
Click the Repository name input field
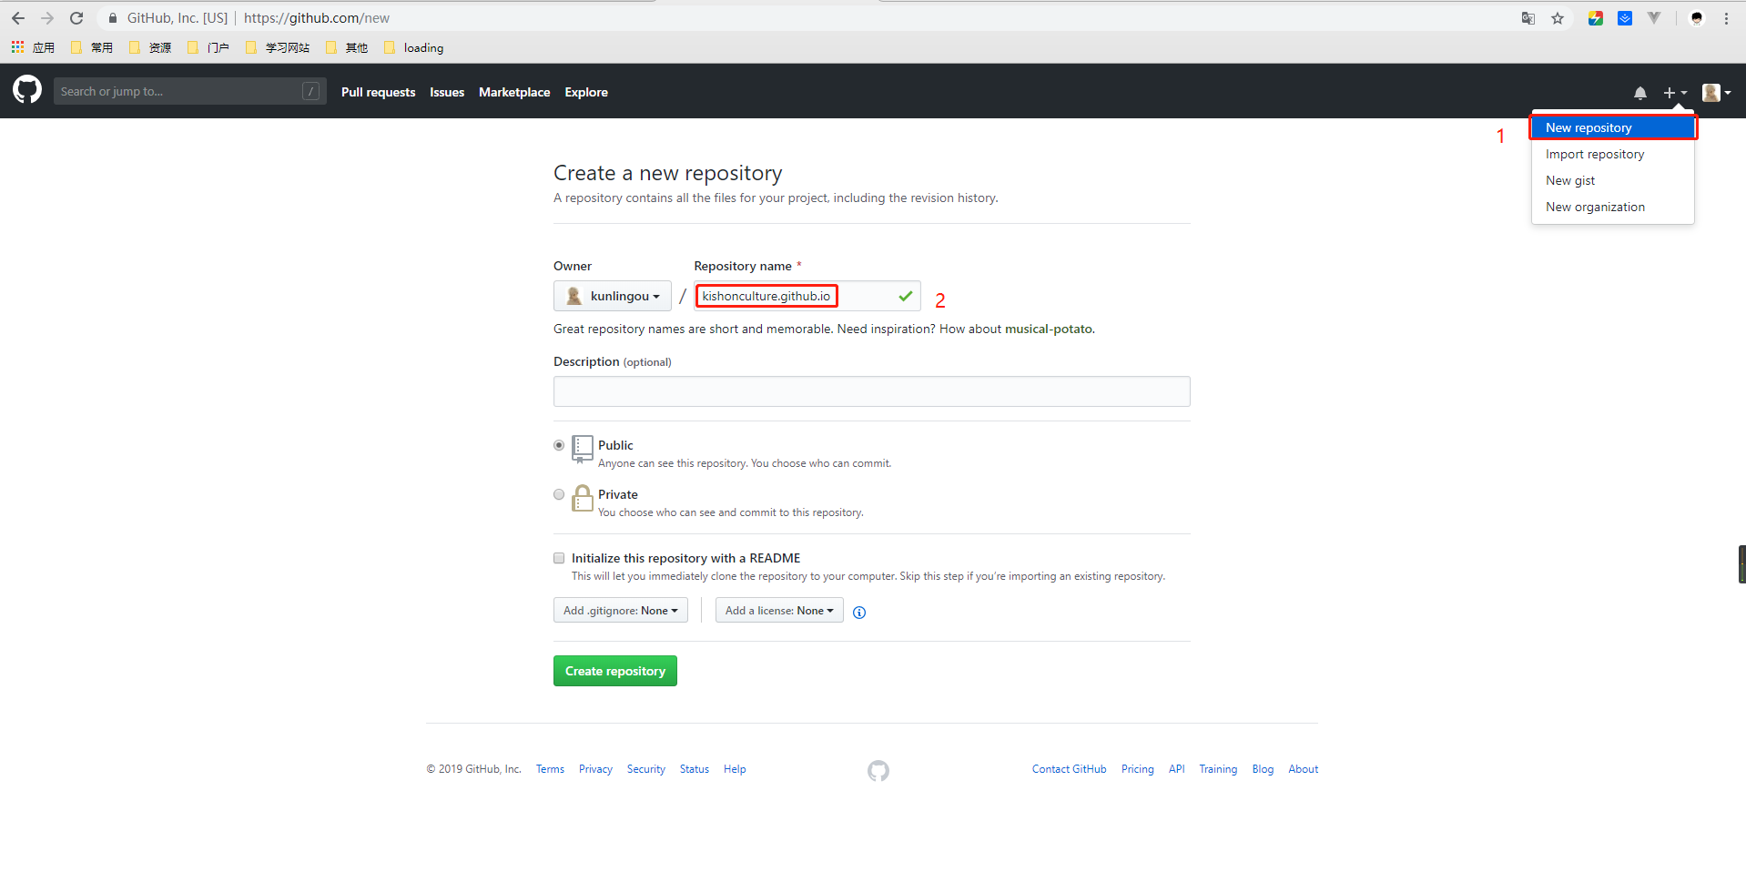(x=807, y=296)
